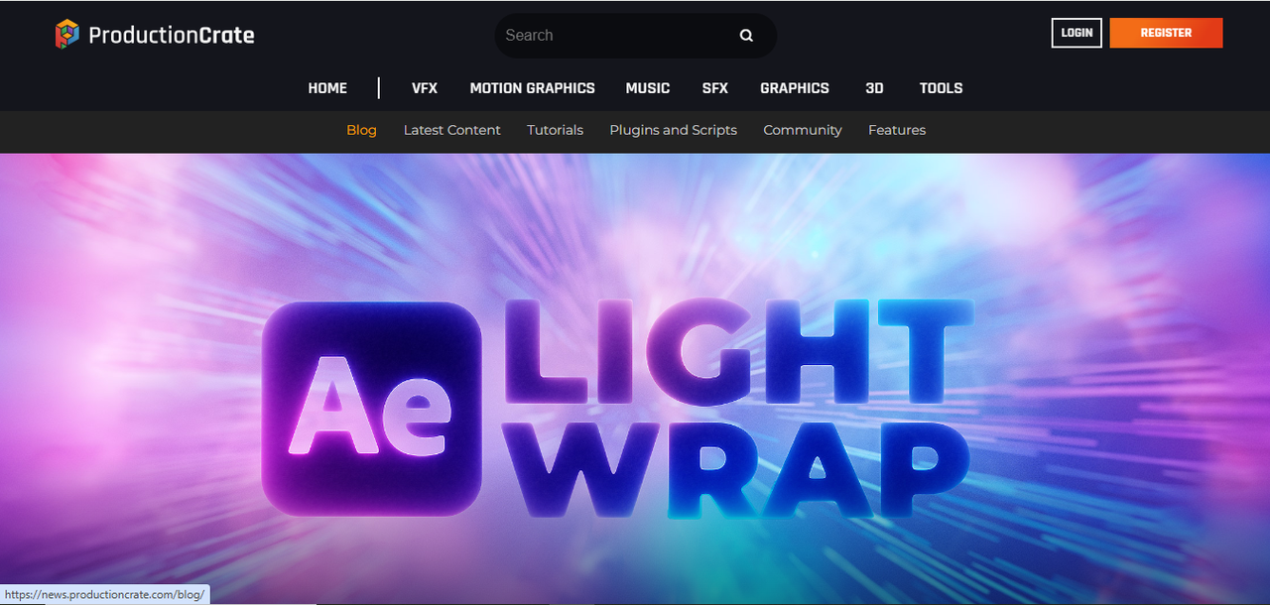The width and height of the screenshot is (1270, 605).
Task: Open the MUSIC section
Action: tap(647, 88)
